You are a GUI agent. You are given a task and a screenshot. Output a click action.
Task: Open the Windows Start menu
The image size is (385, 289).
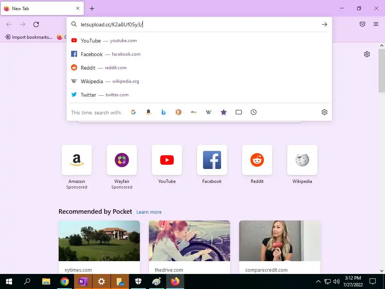click(9, 281)
